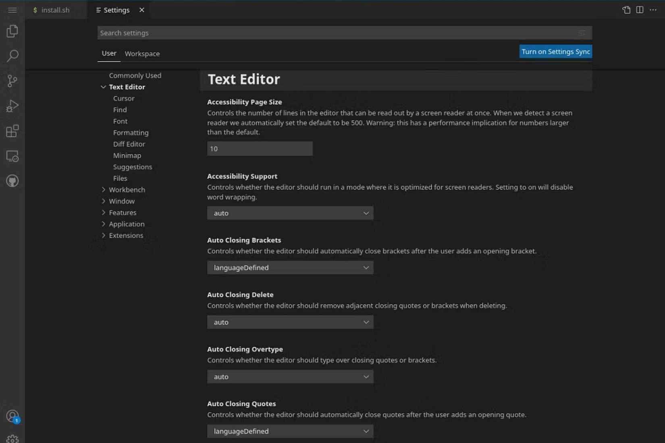
Task: Select the User settings tab
Action: (109, 53)
